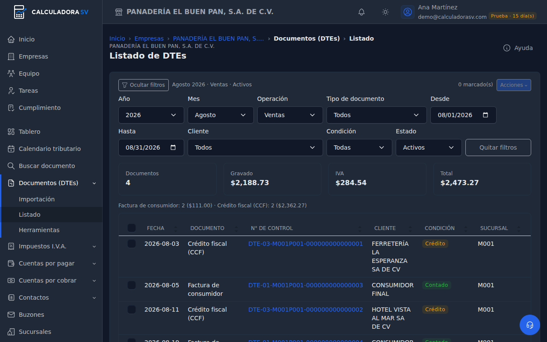Open the Mes dropdown showing Agosto
This screenshot has height=342, width=547.
(x=221, y=115)
